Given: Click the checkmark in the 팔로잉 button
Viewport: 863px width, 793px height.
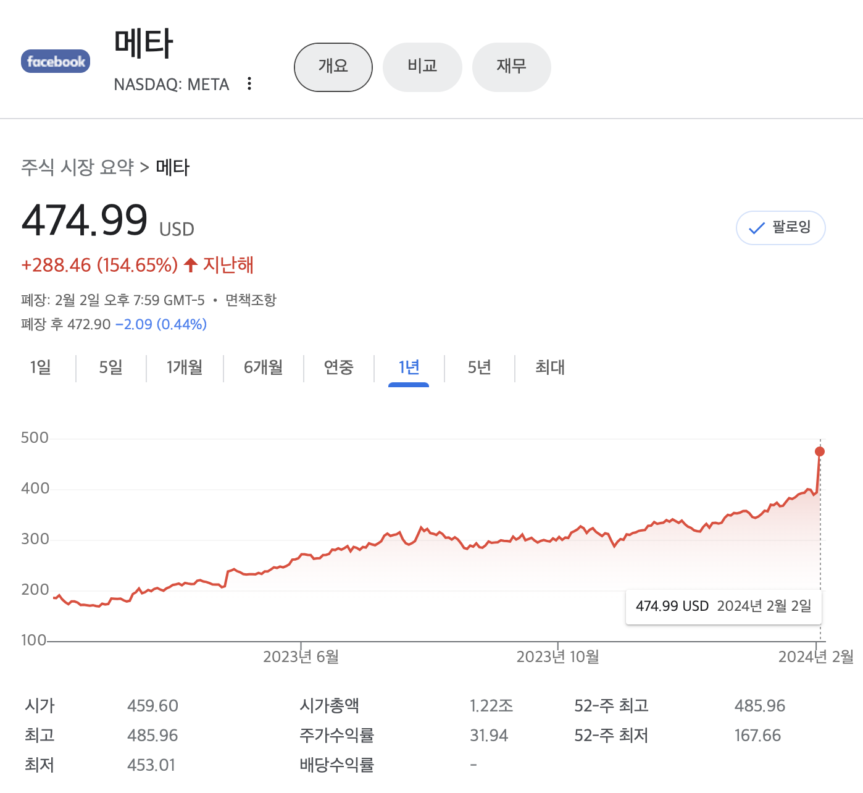Looking at the screenshot, I should tap(757, 229).
